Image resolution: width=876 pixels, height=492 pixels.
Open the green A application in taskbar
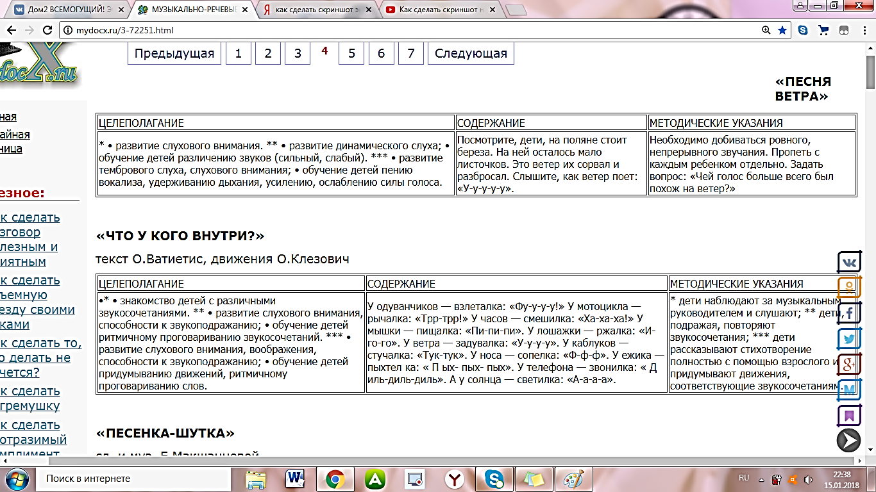[x=375, y=479]
